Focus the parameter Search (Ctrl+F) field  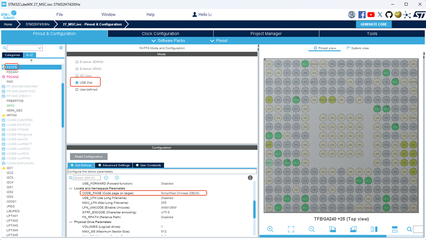click(87, 178)
